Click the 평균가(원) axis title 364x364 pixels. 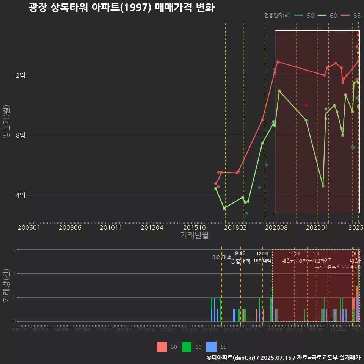(6, 122)
